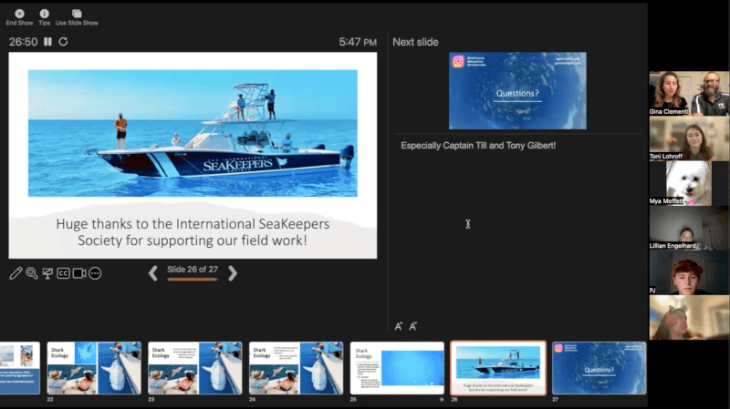Select slide 27 Questions thumbnail
The width and height of the screenshot is (730, 409).
pyautogui.click(x=600, y=368)
